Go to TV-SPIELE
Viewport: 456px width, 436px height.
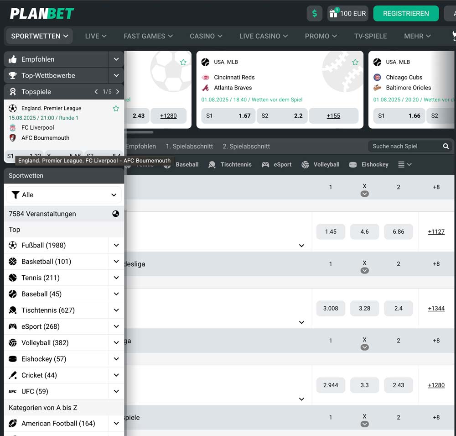click(370, 36)
